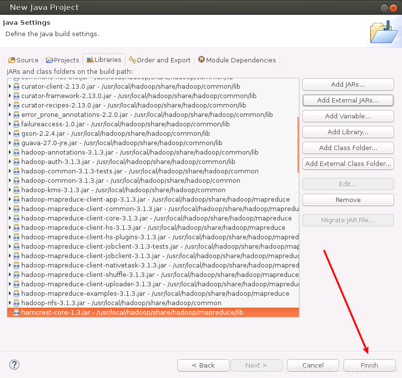Click the Add Variable... button
The width and height of the screenshot is (402, 378).
[348, 116]
